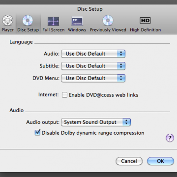177x177 pixels.
Task: Confirm settings with the OK button
Action: click(160, 161)
